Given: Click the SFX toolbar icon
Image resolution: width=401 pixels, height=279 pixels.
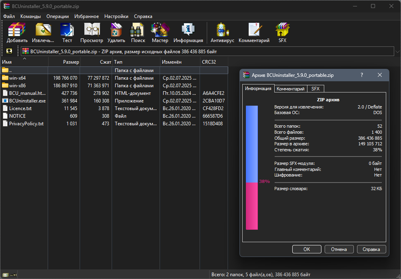Looking at the screenshot, I should pos(282,30).
